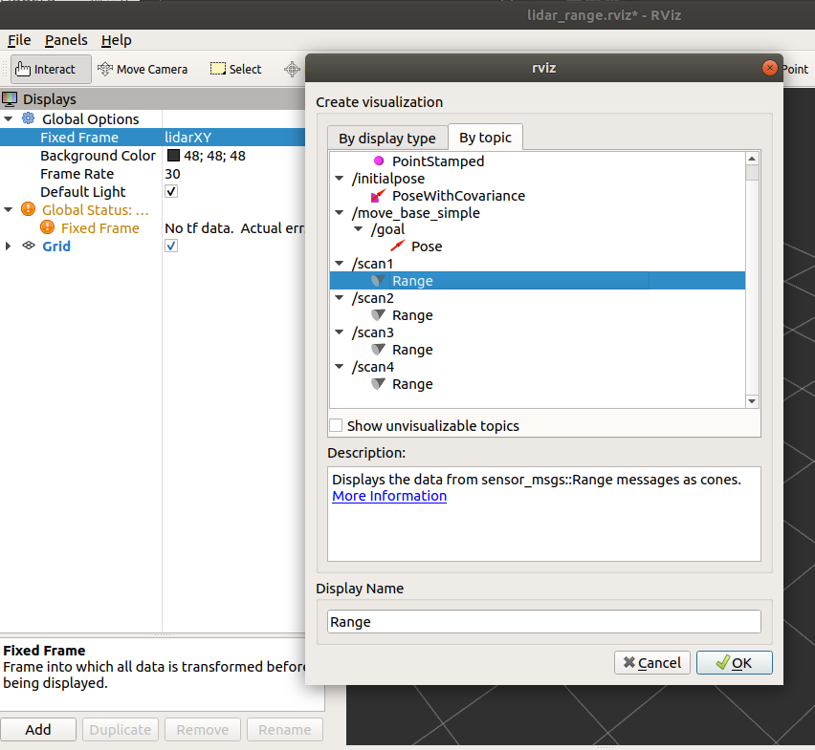
Task: Click the Displays panel monitor icon
Action: pyautogui.click(x=10, y=98)
